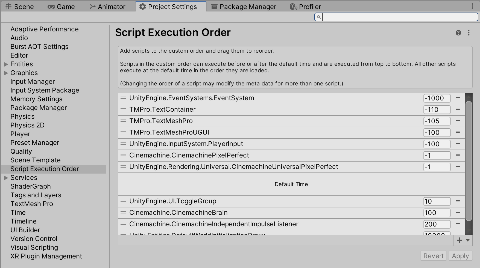Open the help icon for Script Execution Order

tap(458, 33)
